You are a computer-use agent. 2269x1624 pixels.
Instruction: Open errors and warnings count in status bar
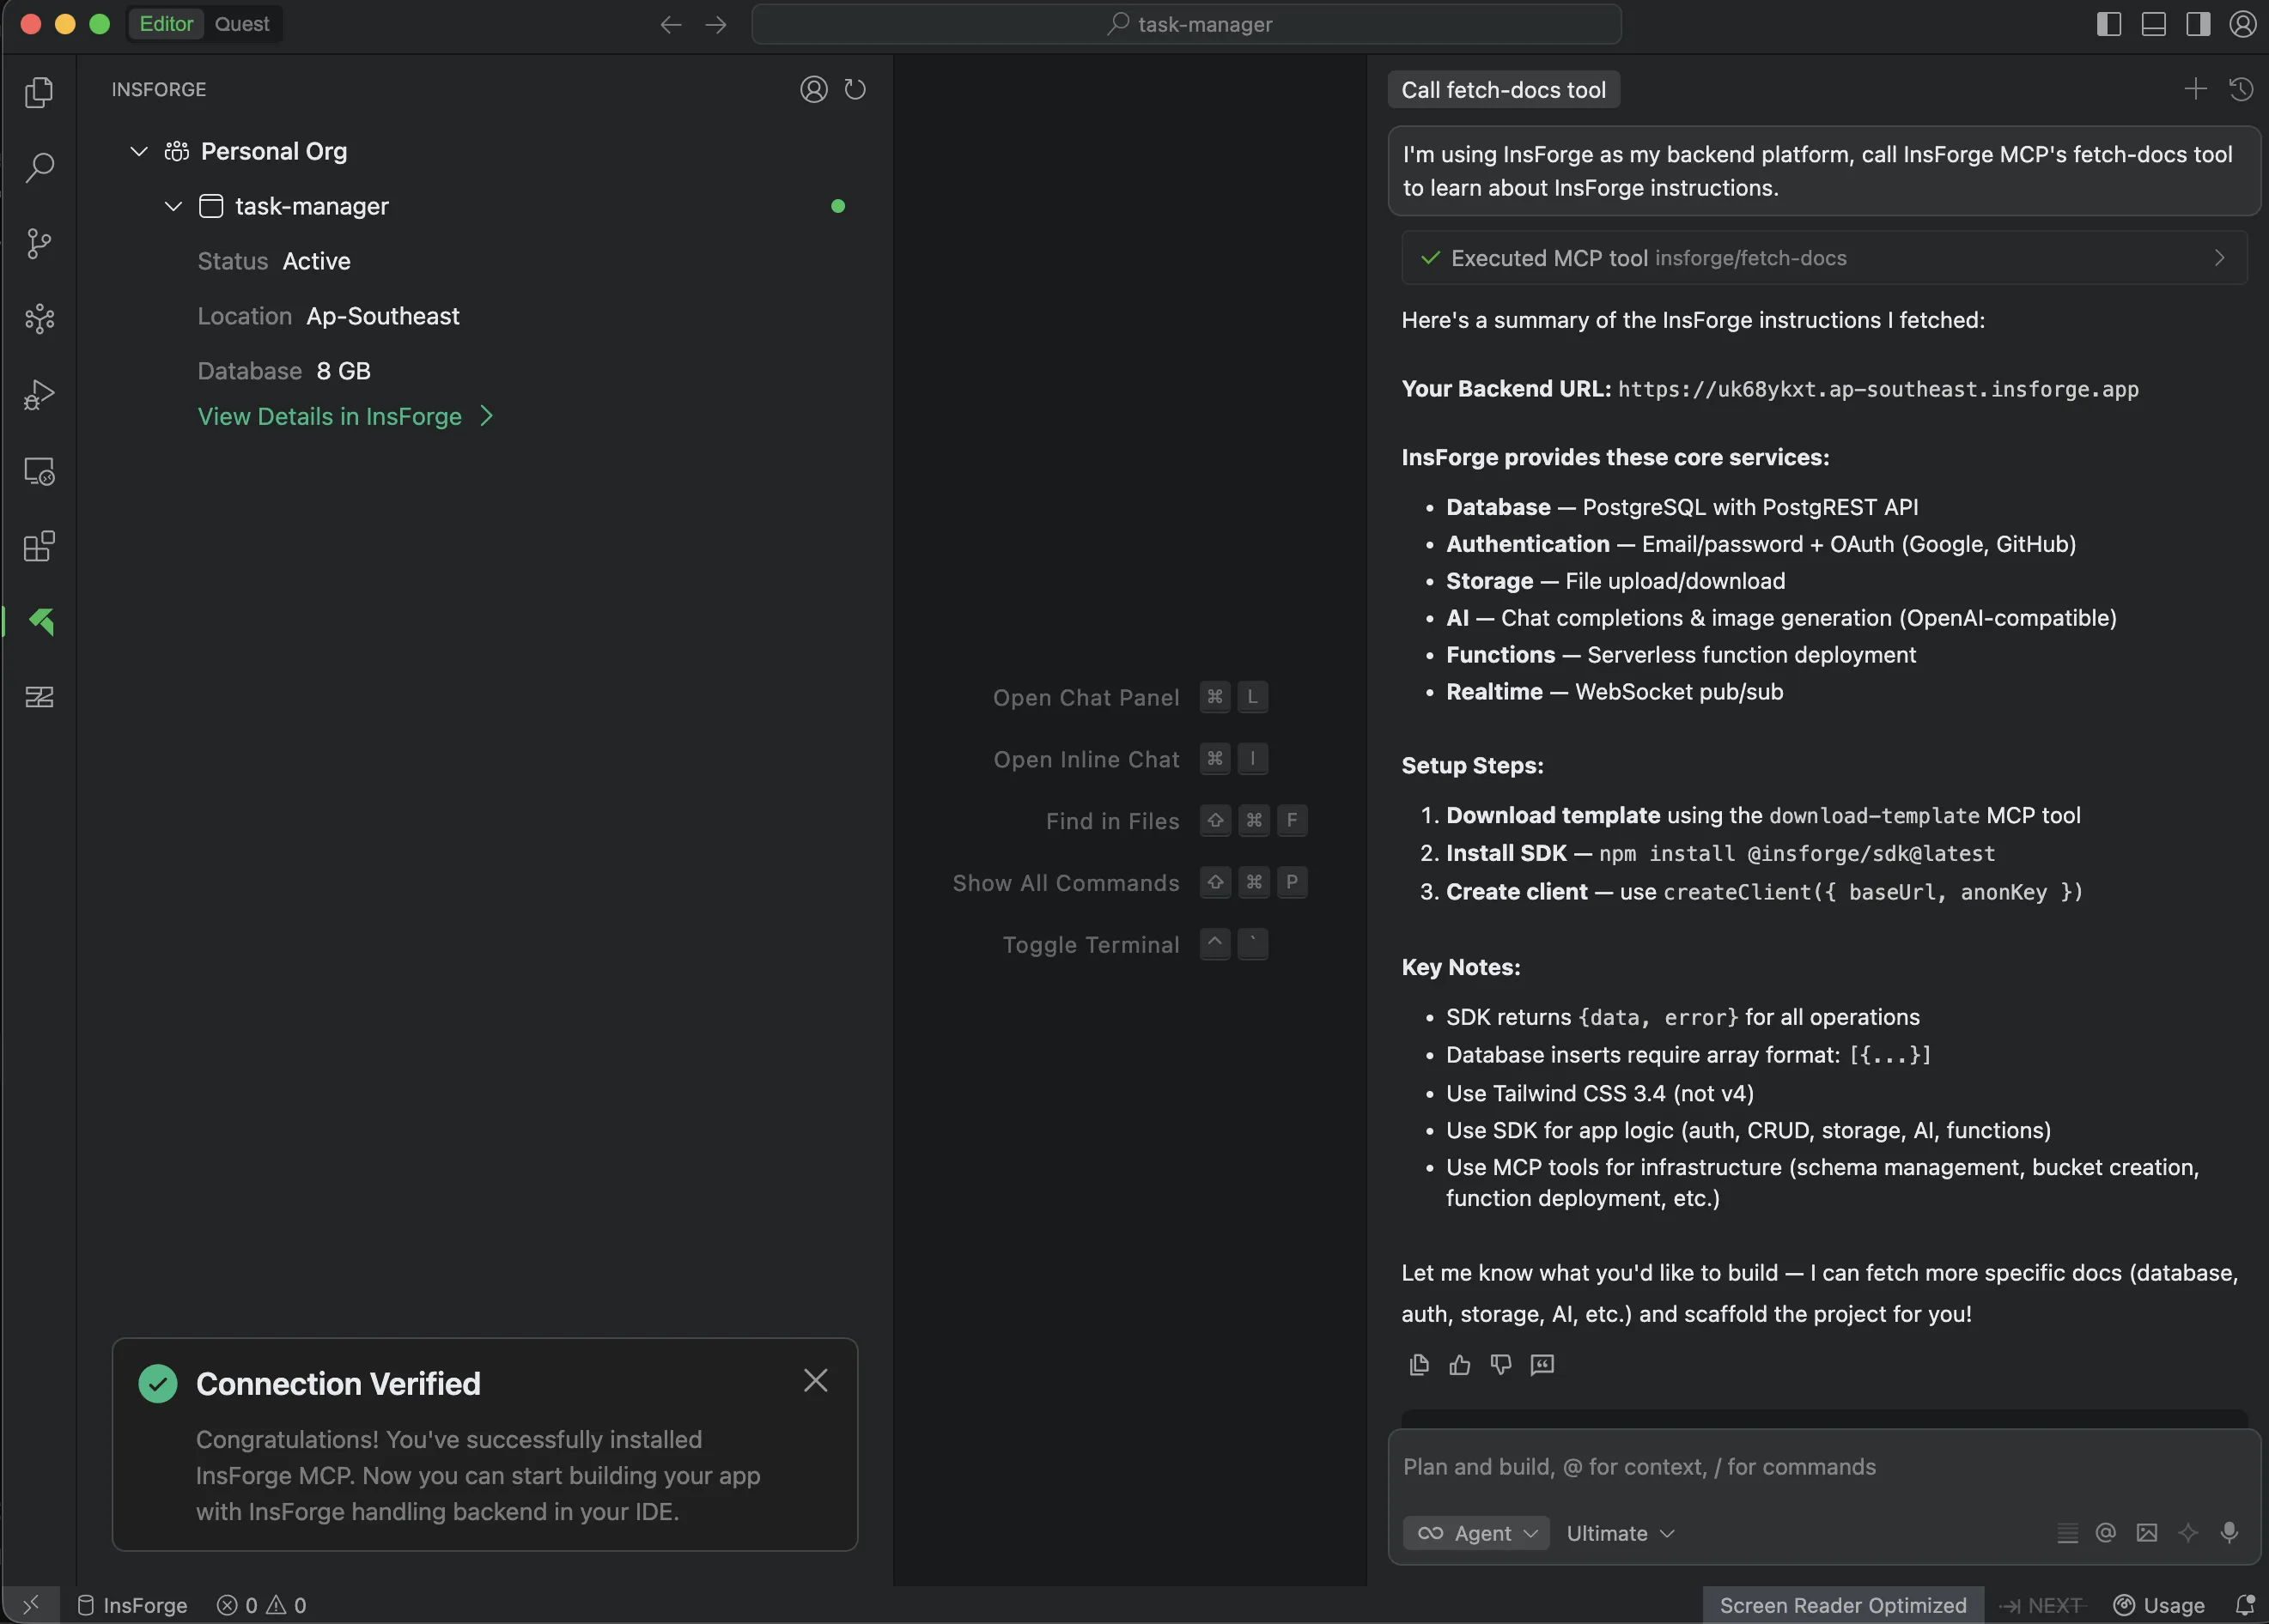tap(261, 1605)
